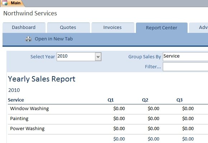
Task: Click Painting Q2 amount
Action: (153, 119)
